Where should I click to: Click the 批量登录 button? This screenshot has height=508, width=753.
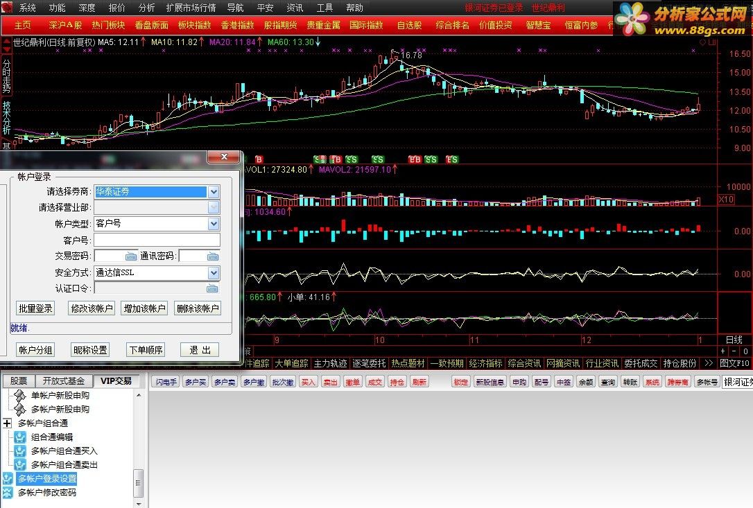coord(35,308)
